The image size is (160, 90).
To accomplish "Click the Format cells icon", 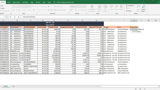I will point(121,6).
